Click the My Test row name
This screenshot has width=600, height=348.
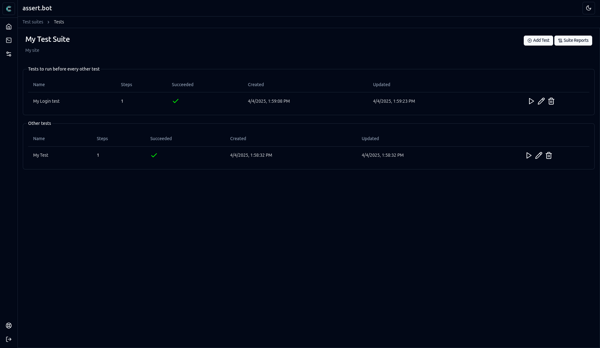pos(41,155)
